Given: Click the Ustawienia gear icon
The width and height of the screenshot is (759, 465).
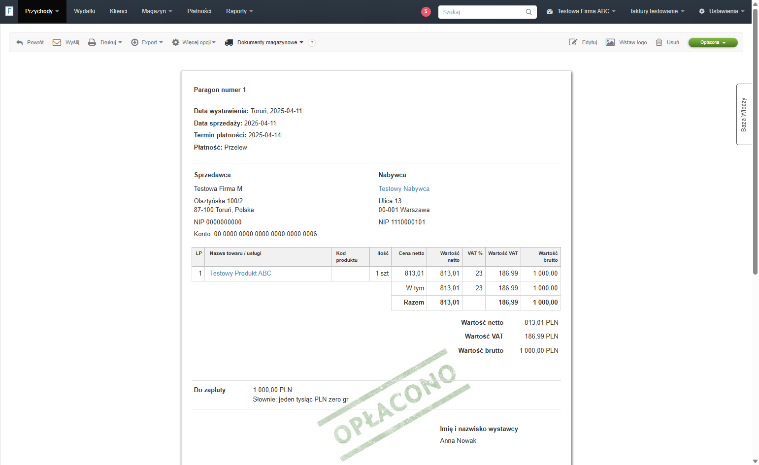Looking at the screenshot, I should [702, 11].
